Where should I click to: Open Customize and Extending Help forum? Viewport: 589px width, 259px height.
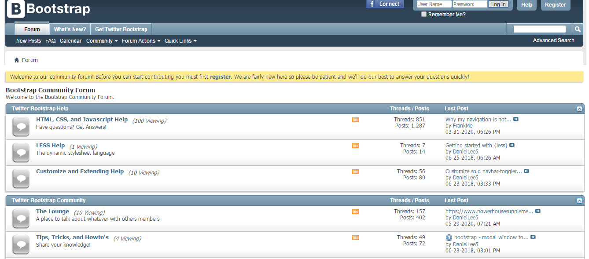click(x=80, y=171)
